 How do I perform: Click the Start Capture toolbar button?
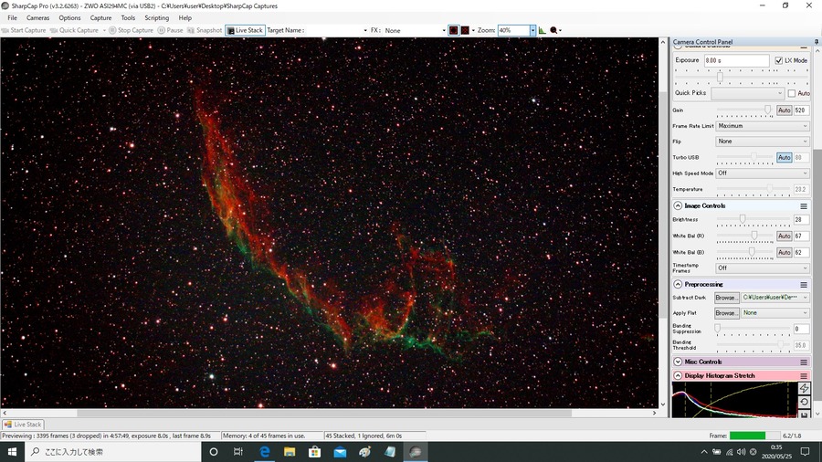point(24,30)
